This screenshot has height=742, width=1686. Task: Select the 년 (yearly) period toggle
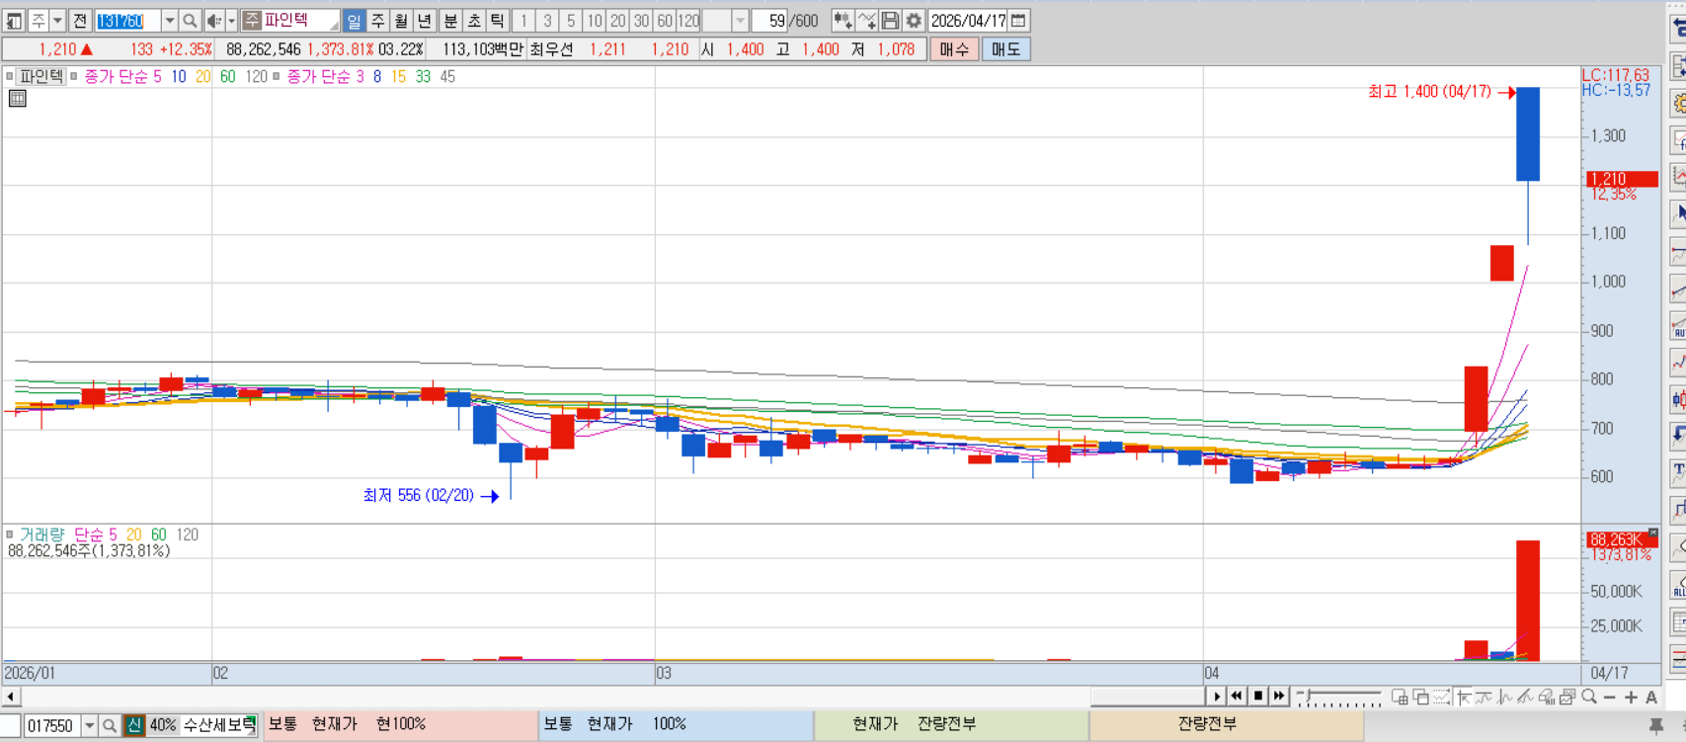(x=425, y=21)
